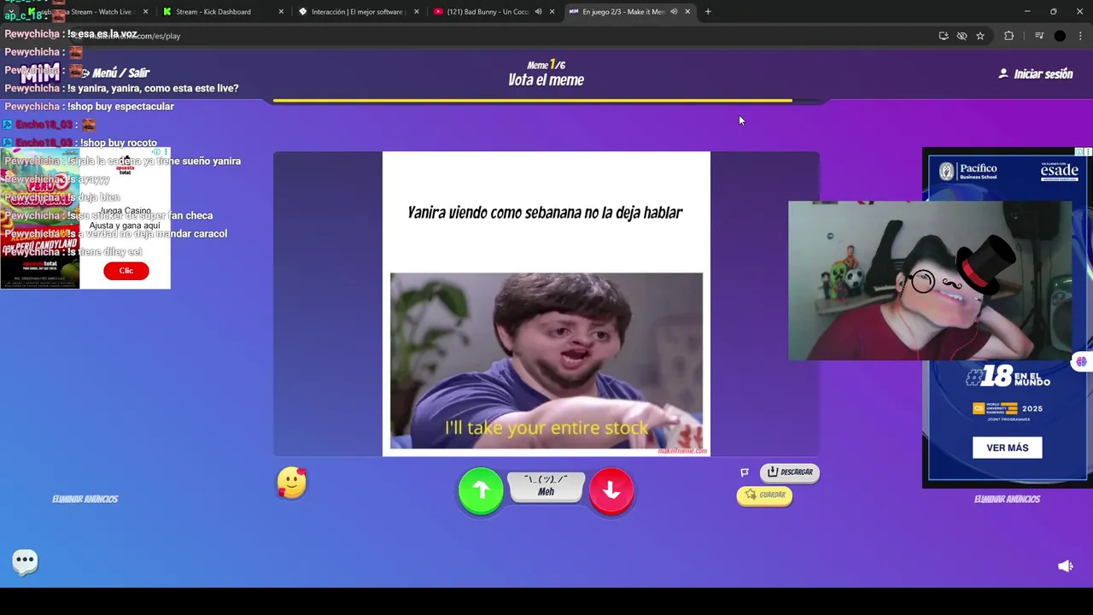Click Eliminar Anuncios below the left ad
1093x615 pixels.
coord(85,500)
